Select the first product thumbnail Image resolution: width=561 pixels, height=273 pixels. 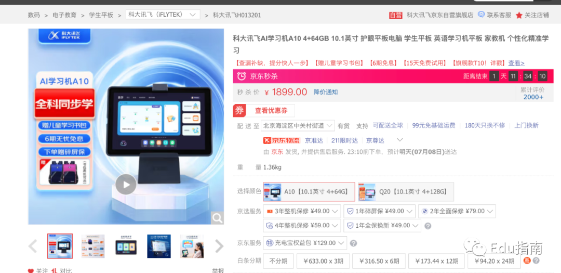(x=60, y=246)
